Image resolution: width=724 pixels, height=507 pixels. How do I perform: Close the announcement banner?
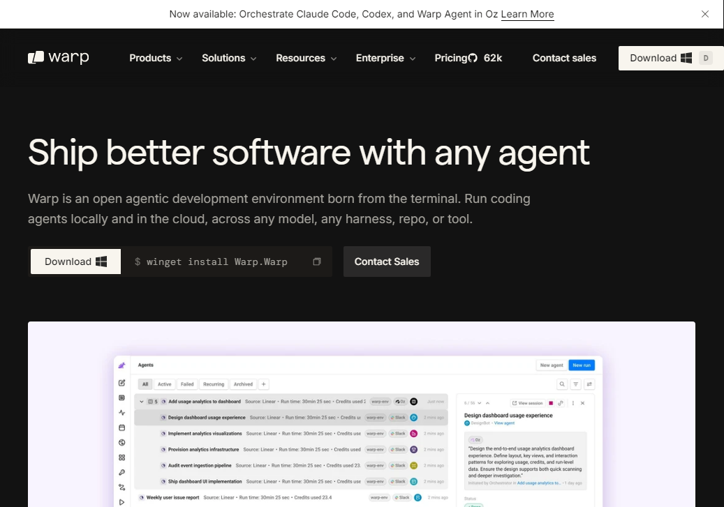[704, 14]
